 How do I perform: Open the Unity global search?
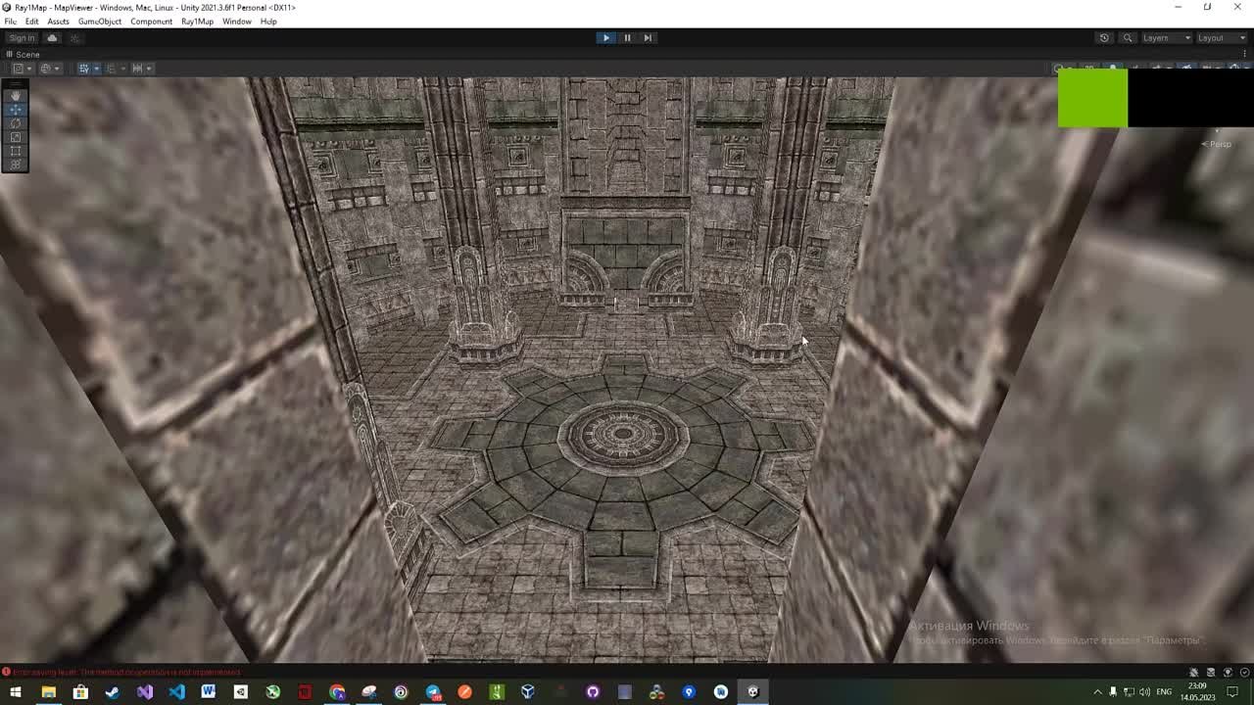point(1128,38)
